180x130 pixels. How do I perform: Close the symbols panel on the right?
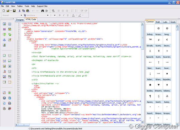coord(179,19)
